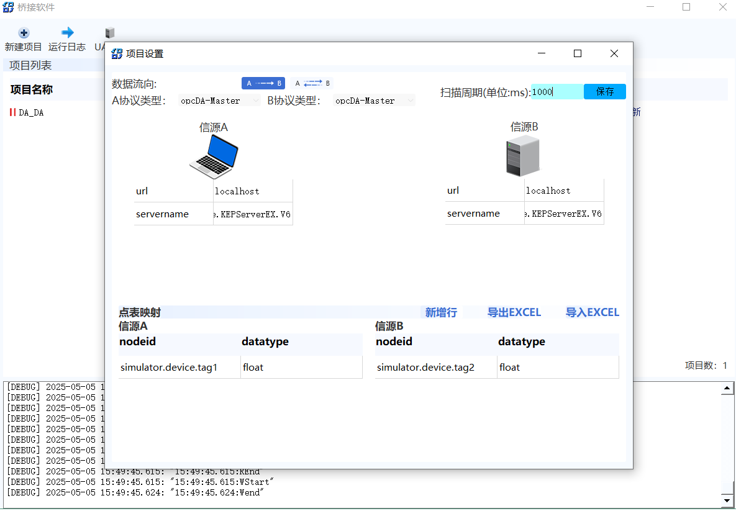Click the 项目设置 window title icon
Viewport: 736px width, 511px height.
tap(117, 53)
